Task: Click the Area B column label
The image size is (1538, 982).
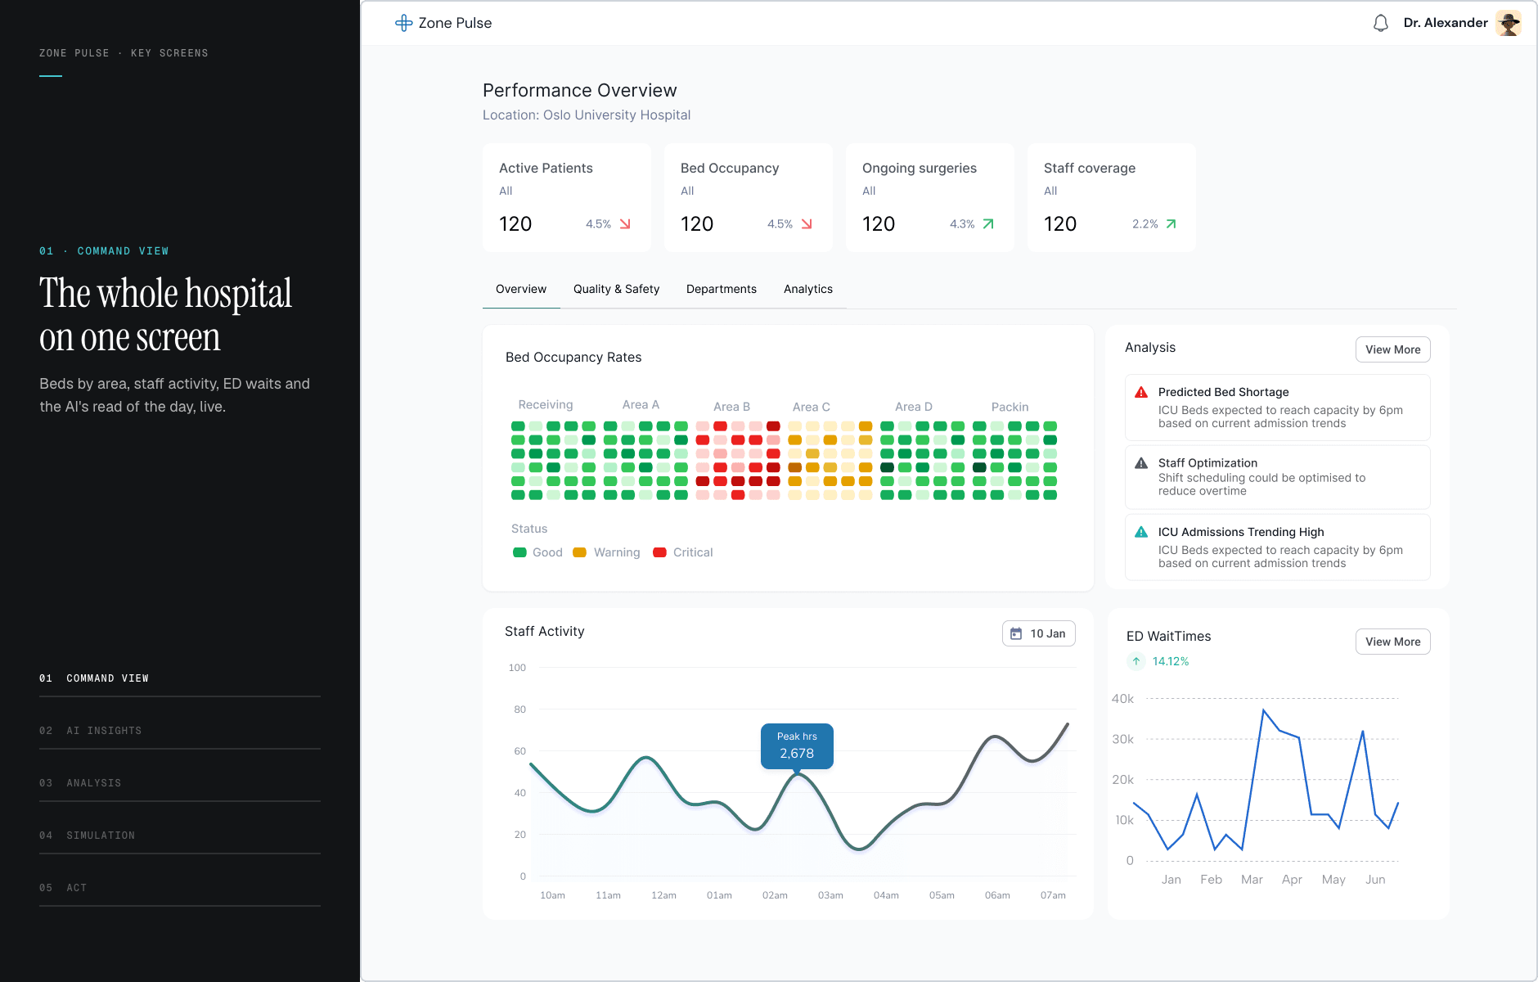Action: (x=731, y=407)
